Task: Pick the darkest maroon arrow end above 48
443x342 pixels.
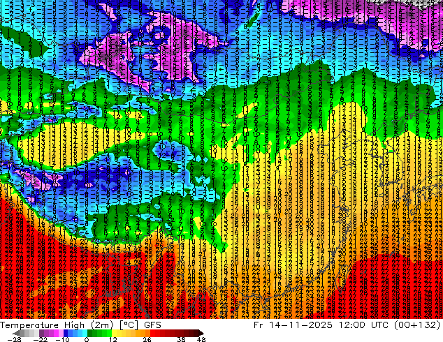Action: pos(201,333)
